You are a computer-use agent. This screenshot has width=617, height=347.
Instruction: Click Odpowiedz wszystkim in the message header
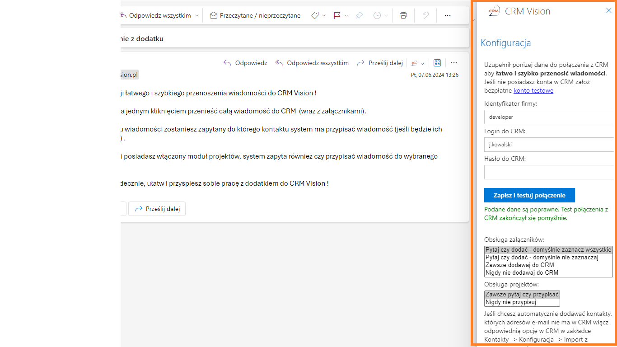pos(312,63)
